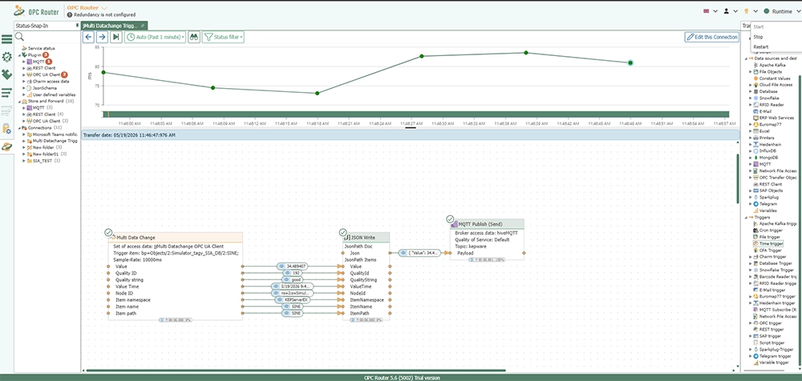802x381 pixels.
Task: Click the Multi Data Change block status checkmark
Action: click(x=108, y=232)
